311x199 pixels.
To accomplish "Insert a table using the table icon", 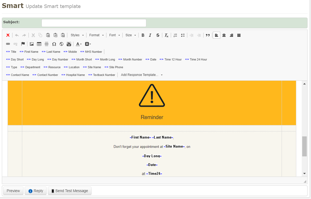I will (39, 44).
